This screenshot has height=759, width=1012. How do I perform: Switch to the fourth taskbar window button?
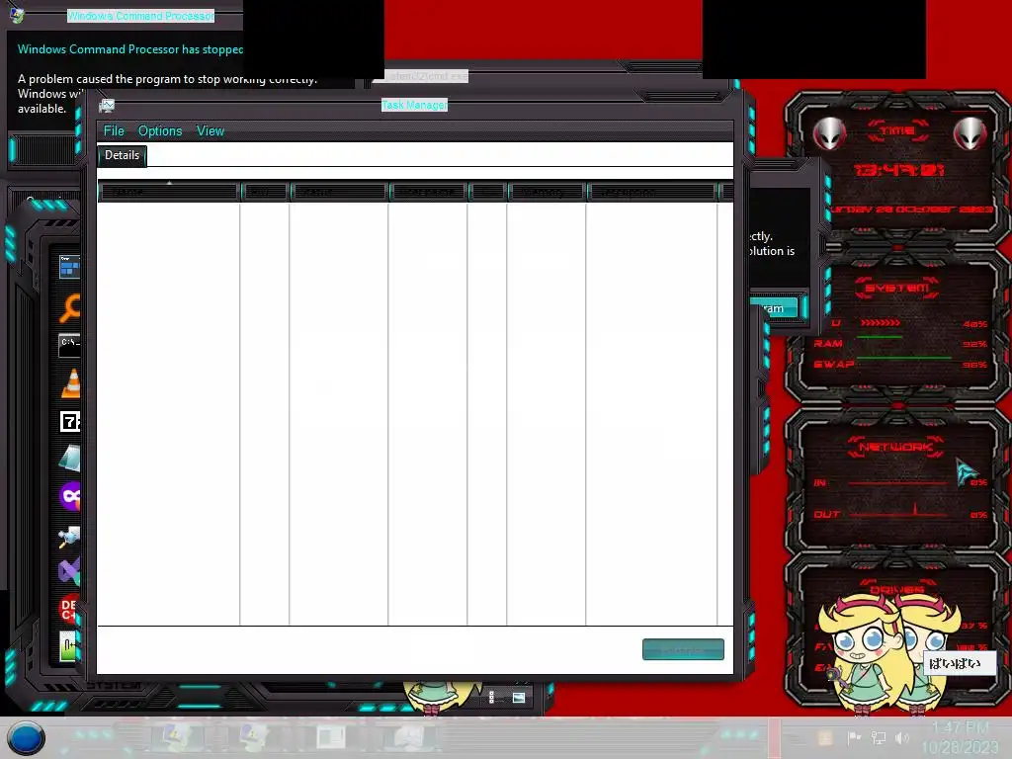[409, 736]
